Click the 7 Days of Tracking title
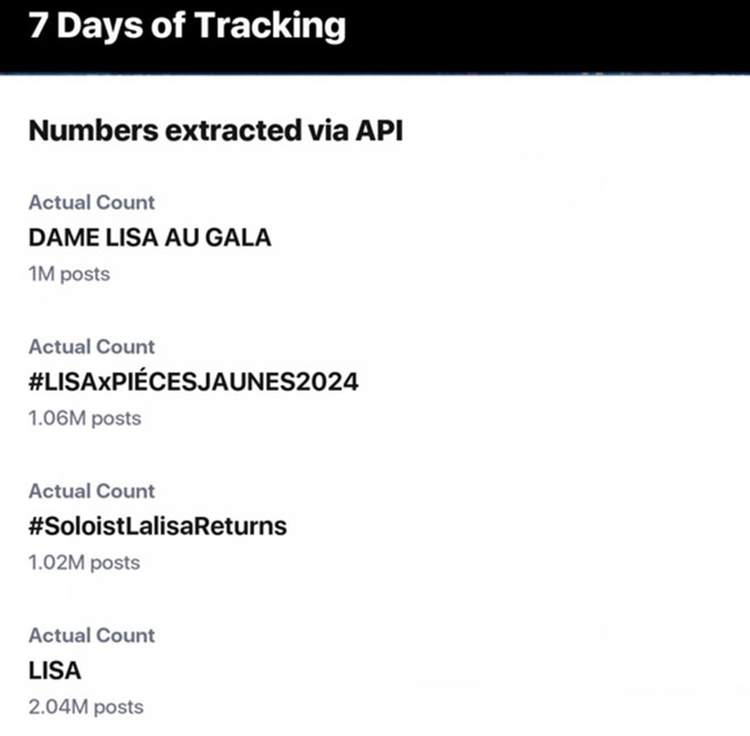 click(187, 26)
